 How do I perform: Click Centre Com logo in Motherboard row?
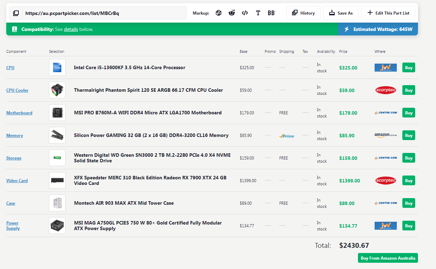coord(385,113)
